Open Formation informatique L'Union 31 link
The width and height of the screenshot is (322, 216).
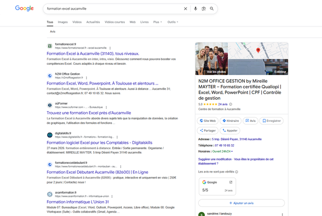point(78,202)
